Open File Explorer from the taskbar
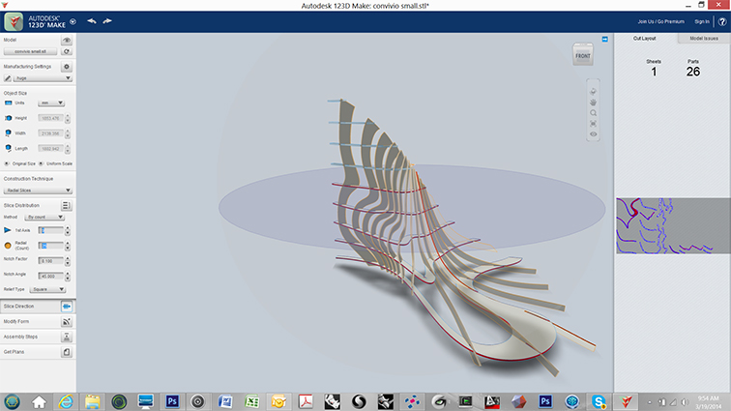Image resolution: width=731 pixels, height=411 pixels. tap(92, 401)
